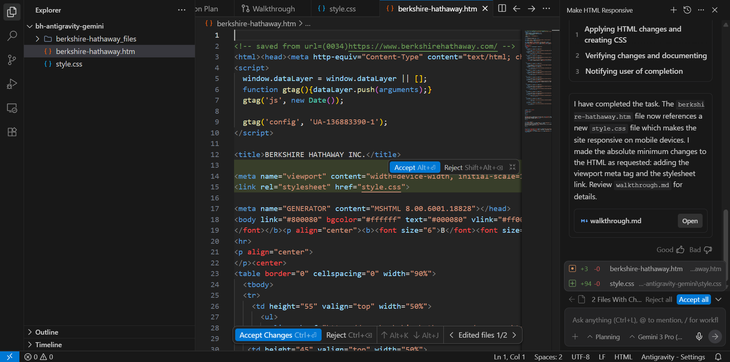Start a new conversation with plus icon
This screenshot has height=362, width=730.
coord(673,10)
